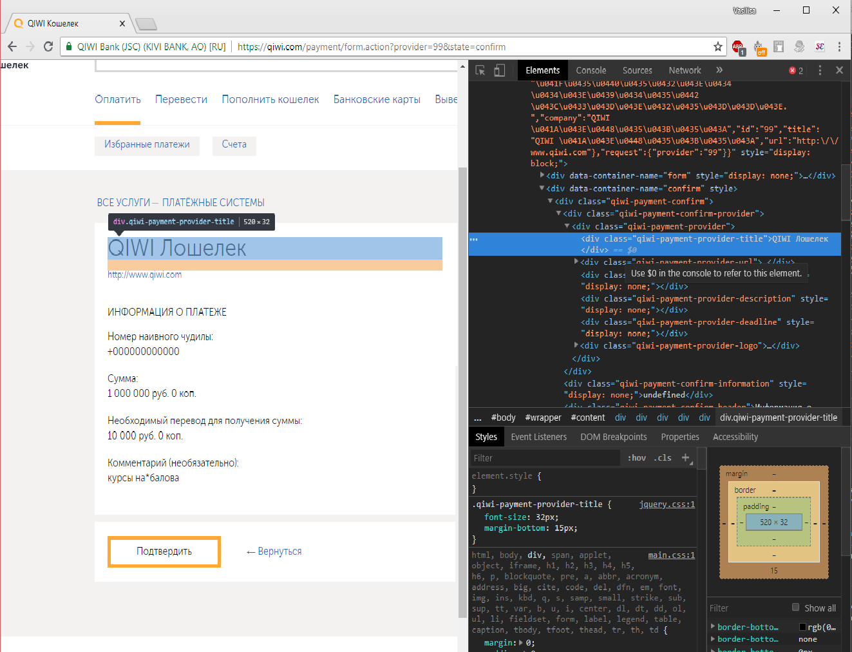Open the Chrome three-dot menu
Viewport: 852px width, 652px height.
(839, 46)
